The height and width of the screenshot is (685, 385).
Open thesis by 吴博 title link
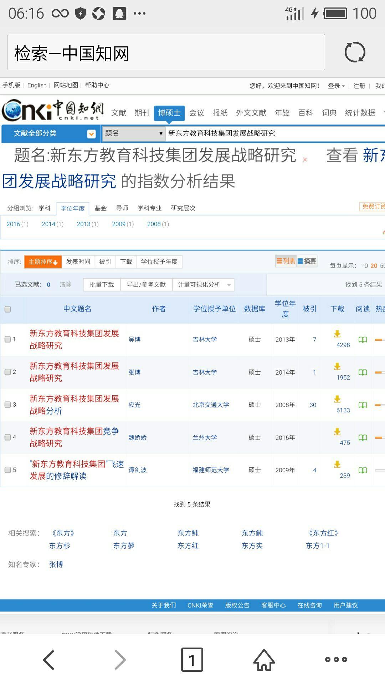pyautogui.click(x=74, y=340)
